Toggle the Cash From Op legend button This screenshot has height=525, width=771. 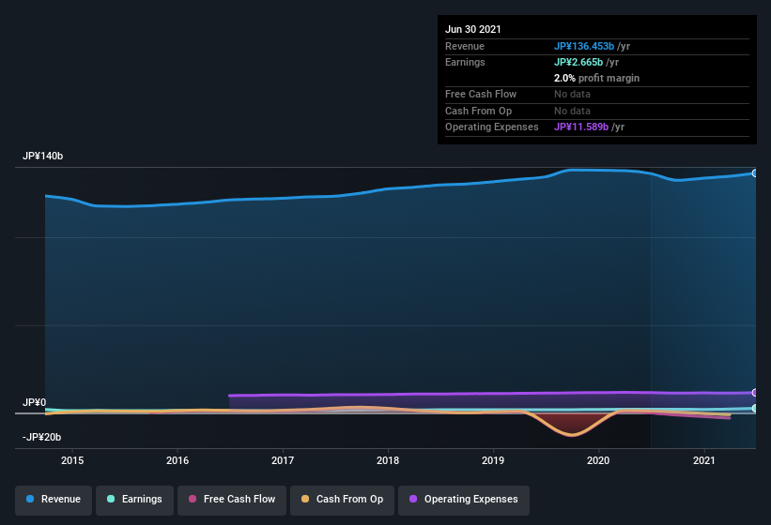coord(342,500)
